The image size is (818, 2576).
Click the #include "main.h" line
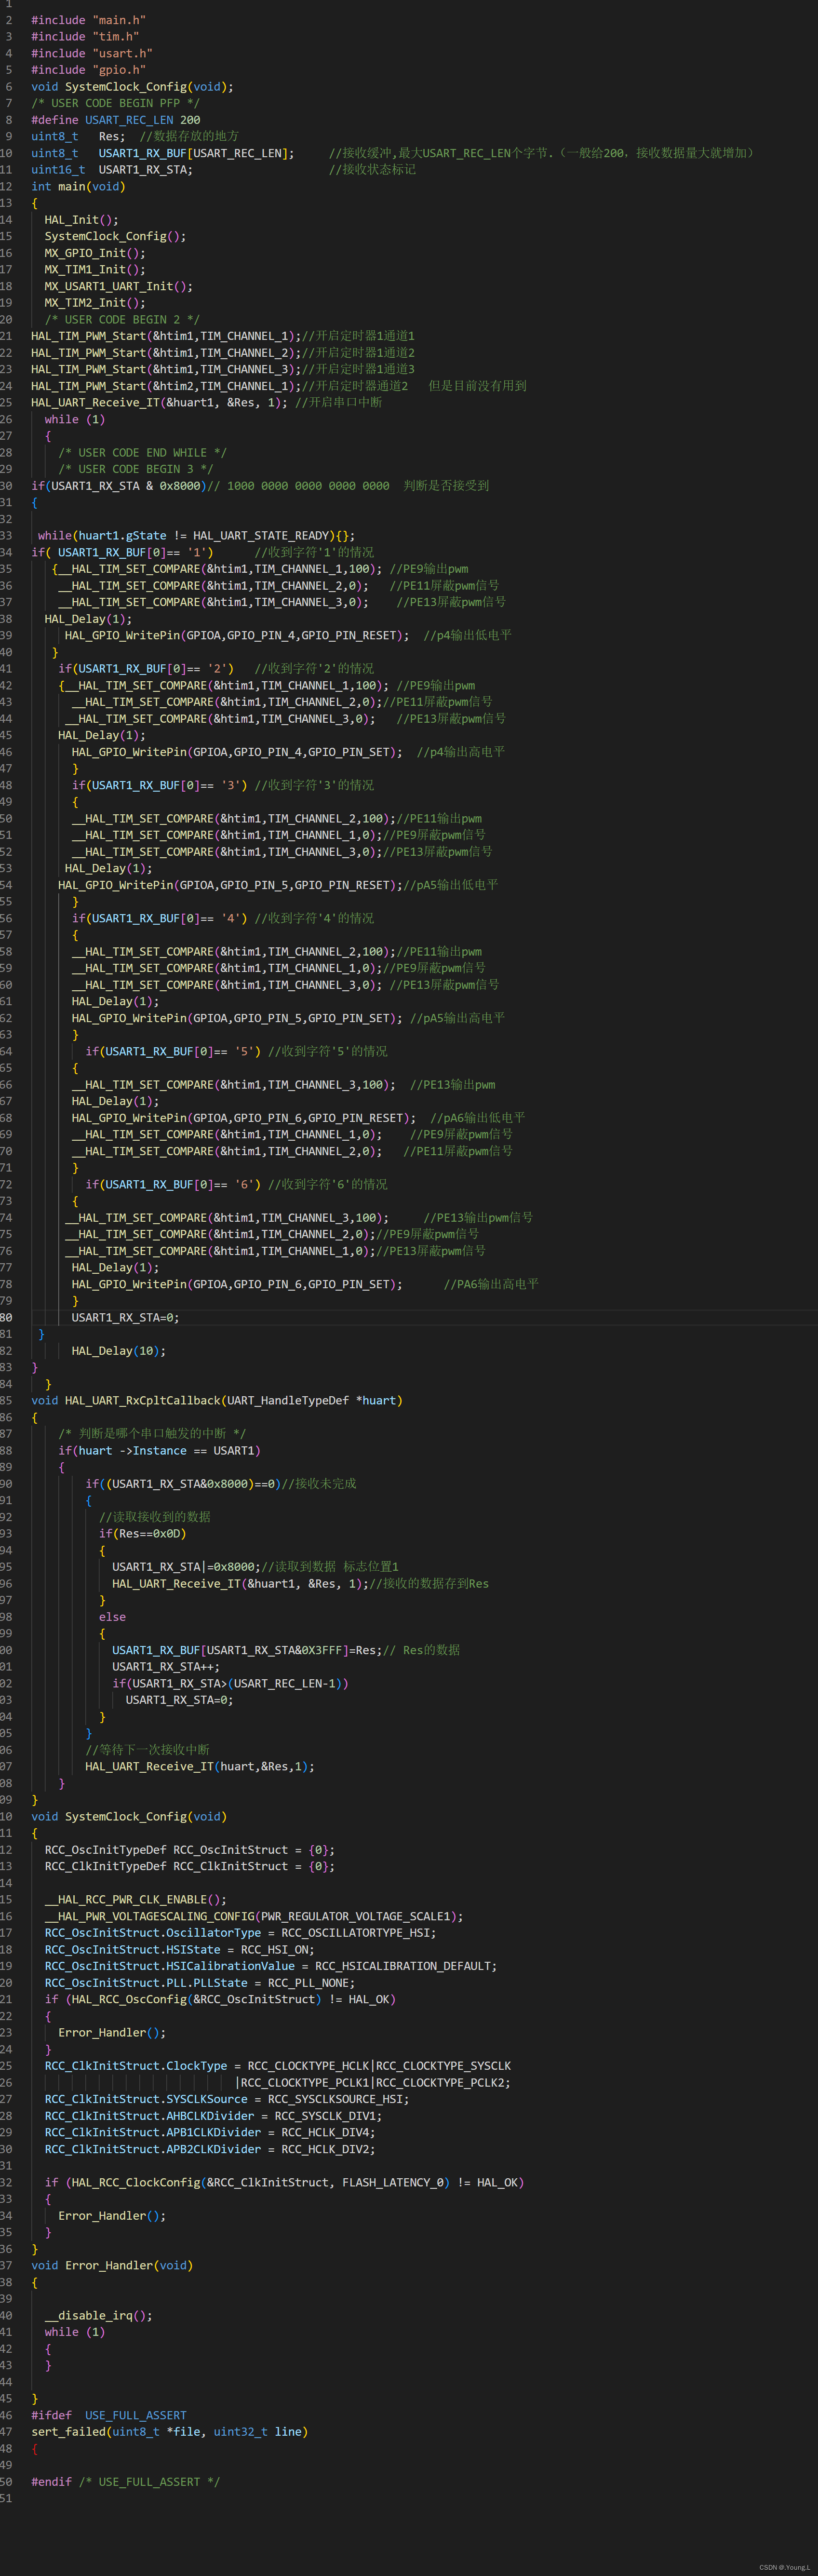click(x=88, y=20)
